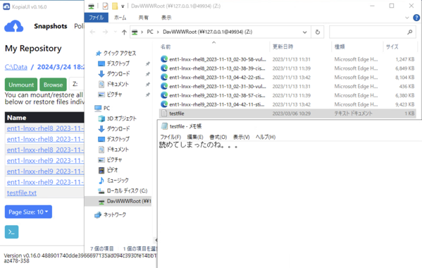
Task: Click PC segment in address bar
Action: [150, 32]
